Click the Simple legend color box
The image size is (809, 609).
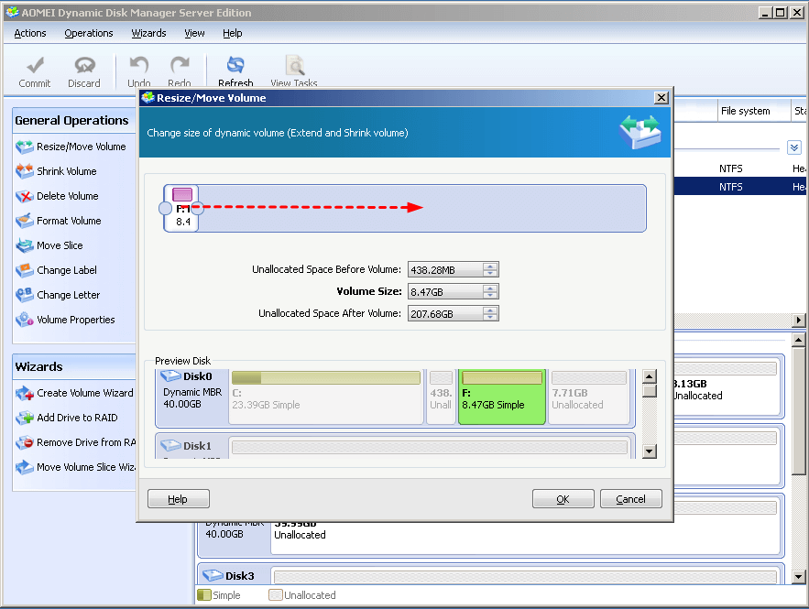coord(204,595)
